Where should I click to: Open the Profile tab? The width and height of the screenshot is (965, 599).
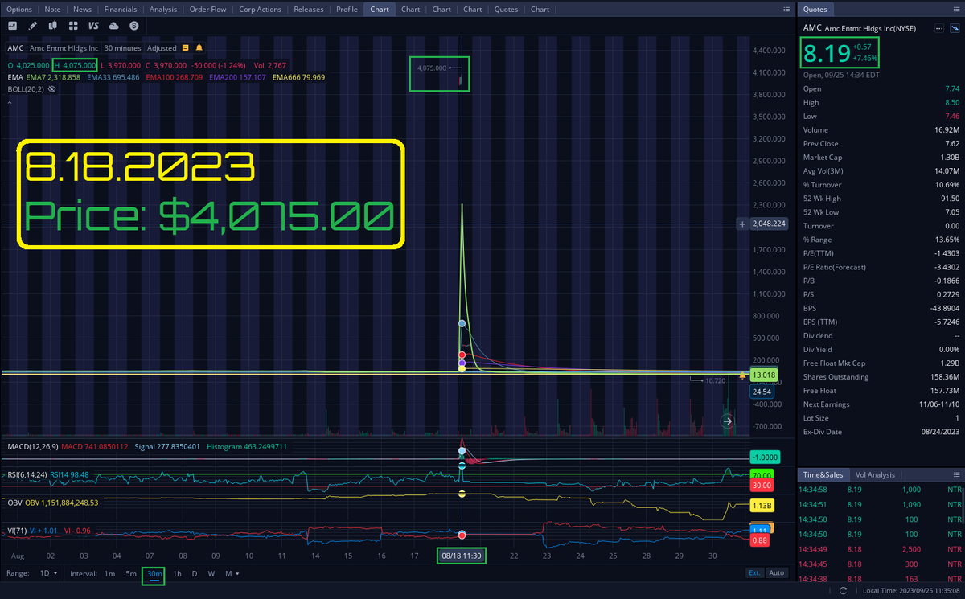pos(347,10)
